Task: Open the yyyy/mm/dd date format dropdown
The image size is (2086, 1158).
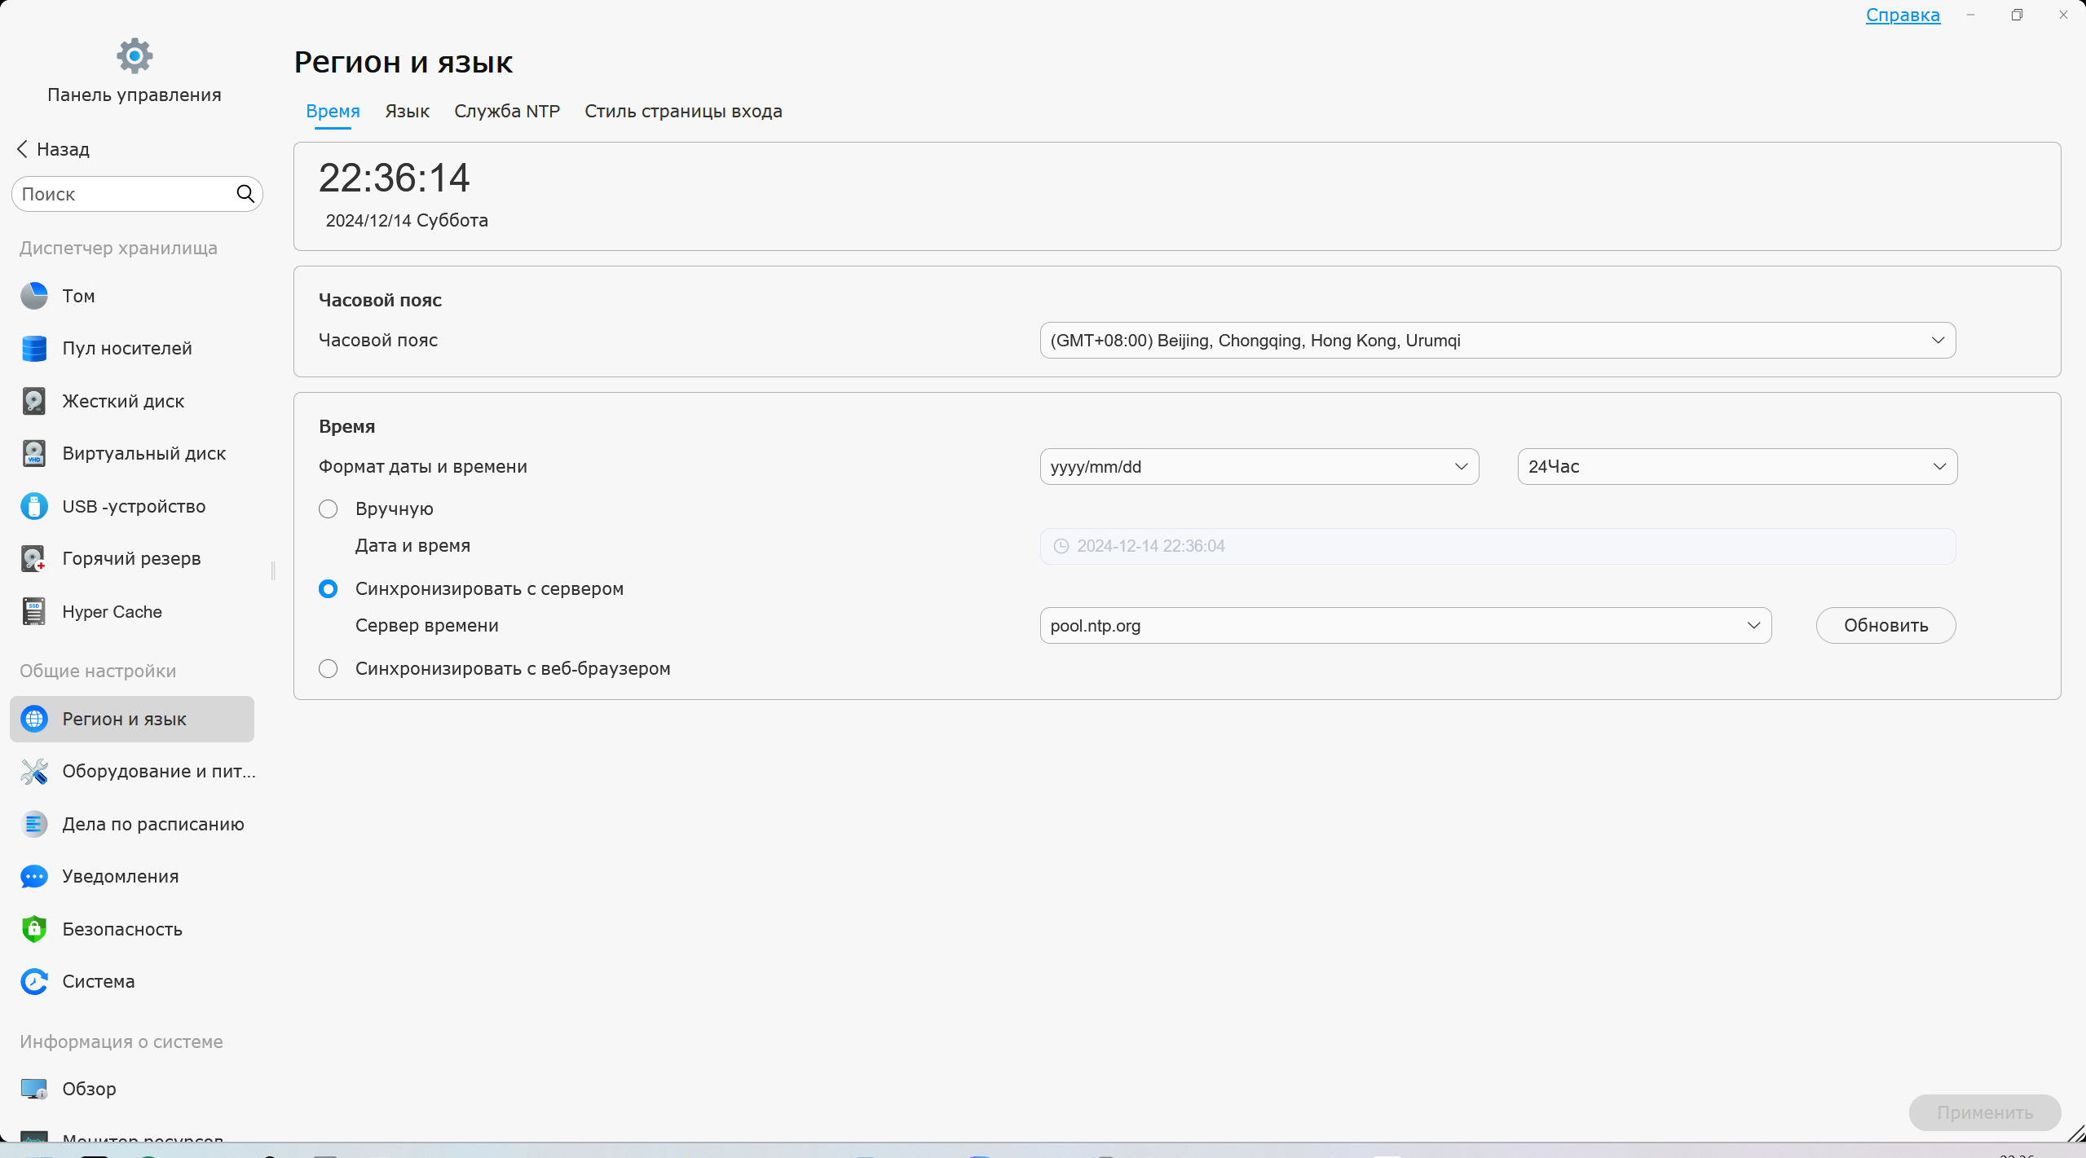Action: [x=1259, y=467]
